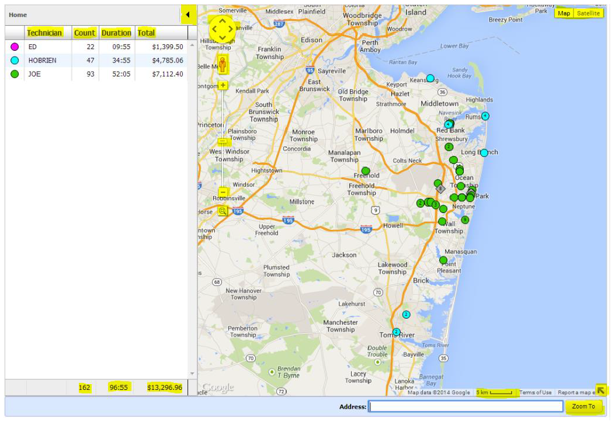This screenshot has width=615, height=422.
Task: Click the magnifier zoom icon below the slider
Action: [223, 211]
